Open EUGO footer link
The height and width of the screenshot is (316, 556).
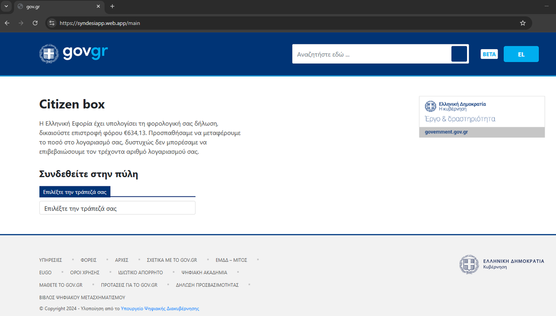[x=45, y=272]
